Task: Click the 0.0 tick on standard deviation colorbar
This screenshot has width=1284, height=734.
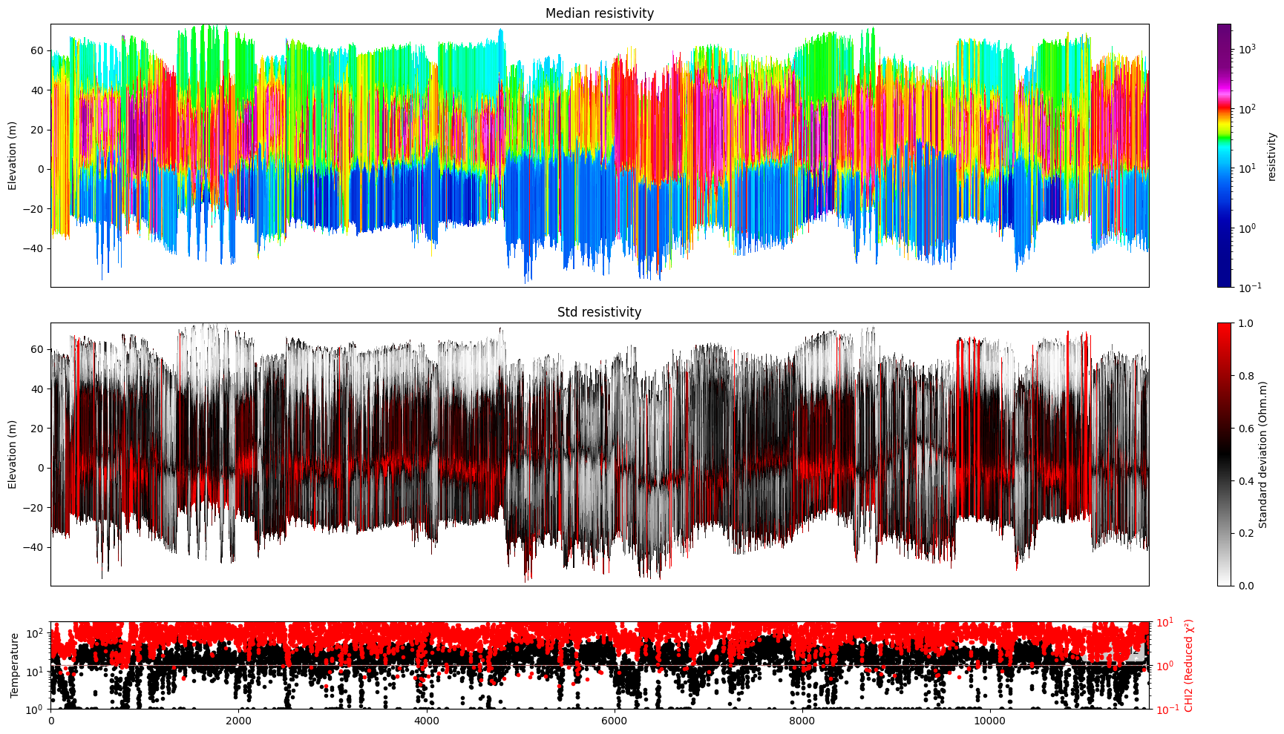Action: [1245, 586]
